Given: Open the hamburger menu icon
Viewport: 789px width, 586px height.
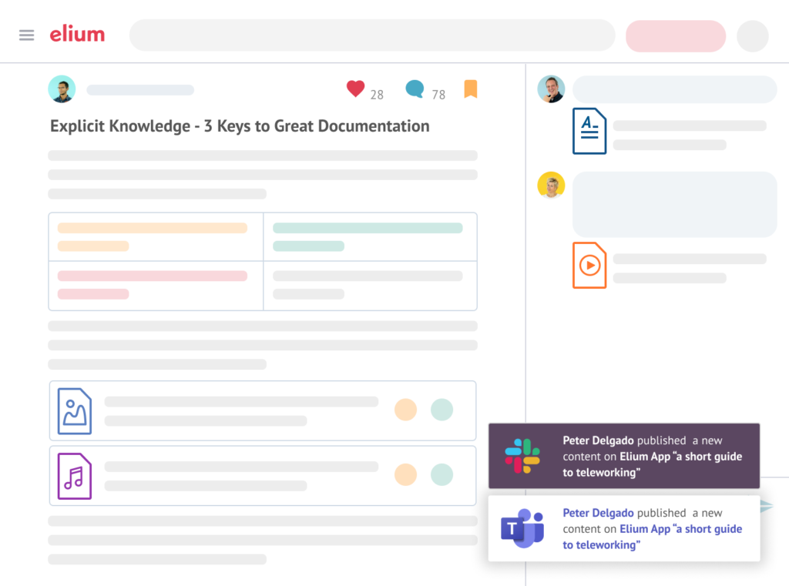Looking at the screenshot, I should tap(27, 35).
